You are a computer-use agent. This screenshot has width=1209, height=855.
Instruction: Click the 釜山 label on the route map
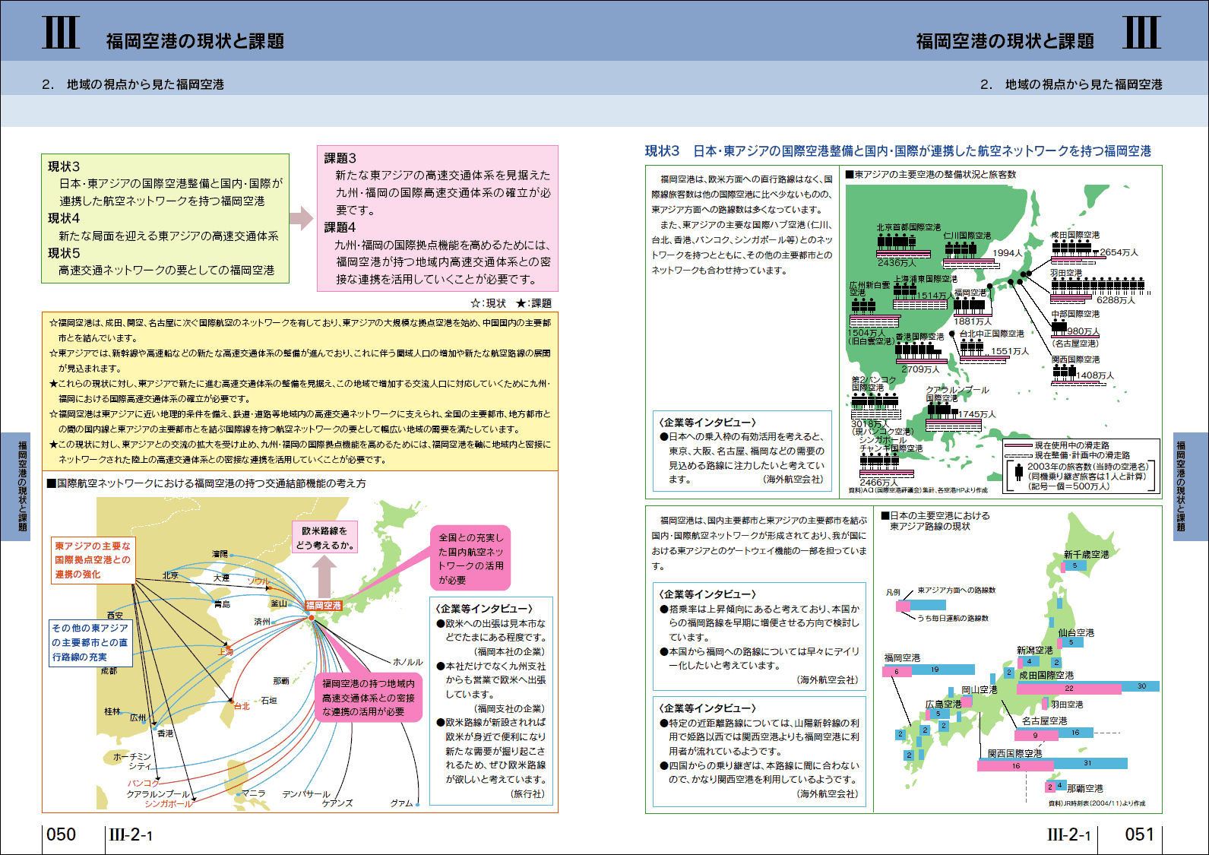[279, 603]
